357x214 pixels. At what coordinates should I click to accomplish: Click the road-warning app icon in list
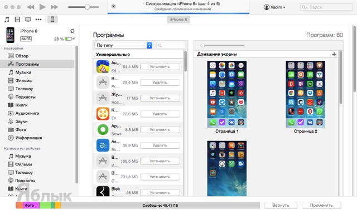tap(103, 66)
